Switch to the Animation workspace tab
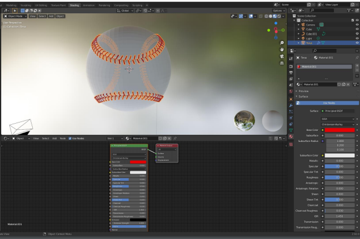 [x=89, y=5]
